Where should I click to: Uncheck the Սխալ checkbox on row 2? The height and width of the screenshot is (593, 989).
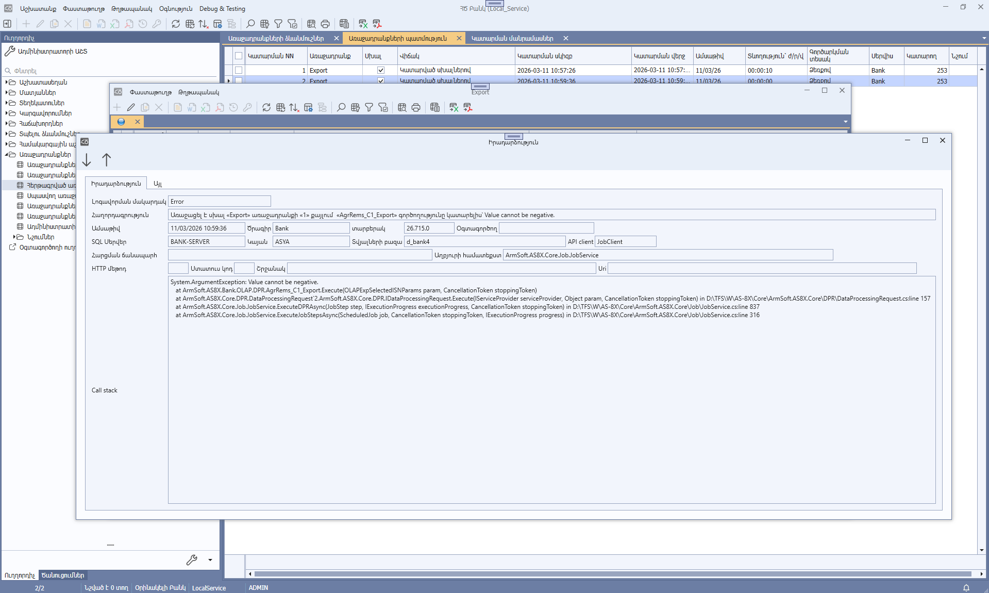pos(380,81)
